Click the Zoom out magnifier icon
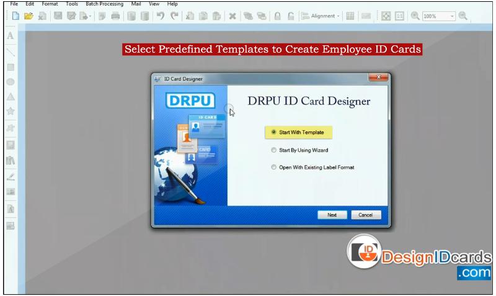Image resolution: width=496 pixels, height=296 pixels. [463, 16]
